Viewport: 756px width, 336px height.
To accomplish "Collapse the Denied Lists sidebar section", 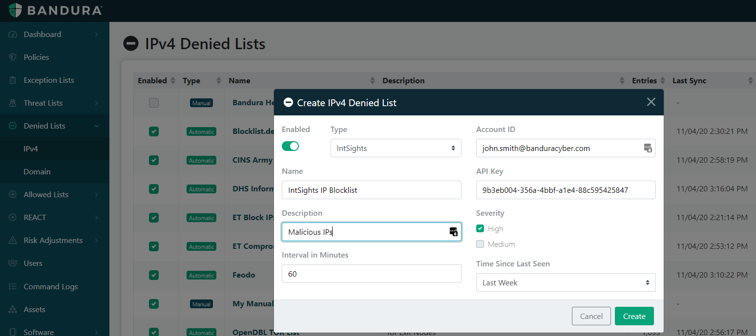I will point(96,126).
